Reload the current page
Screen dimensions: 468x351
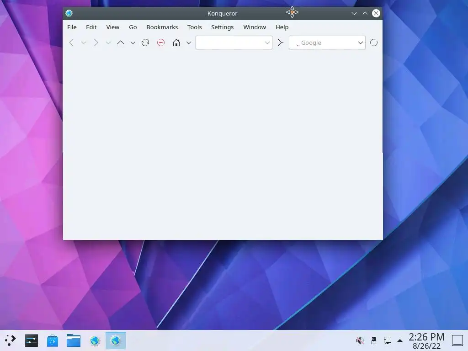point(145,43)
